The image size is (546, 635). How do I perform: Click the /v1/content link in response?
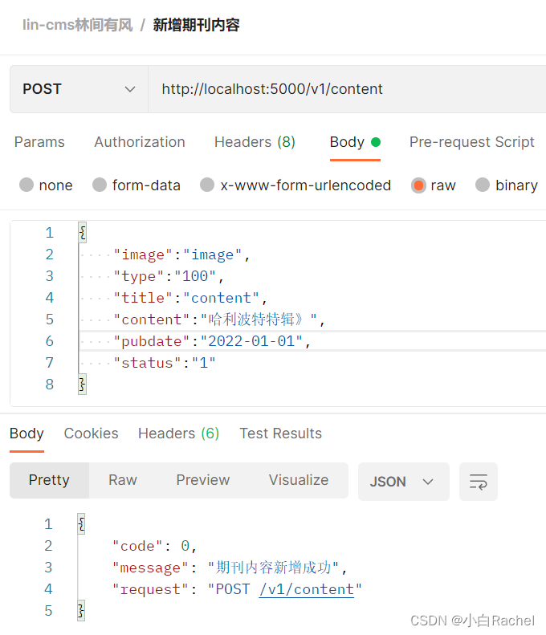click(x=307, y=589)
